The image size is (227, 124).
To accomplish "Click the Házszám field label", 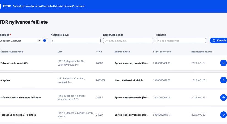I will click(161, 35).
